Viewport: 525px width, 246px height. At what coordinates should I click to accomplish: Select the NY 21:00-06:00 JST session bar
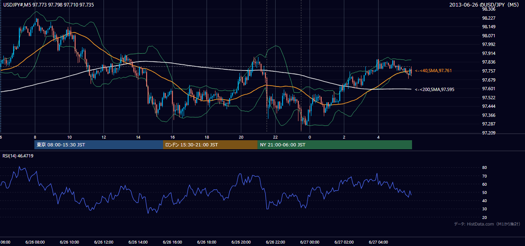click(x=335, y=145)
